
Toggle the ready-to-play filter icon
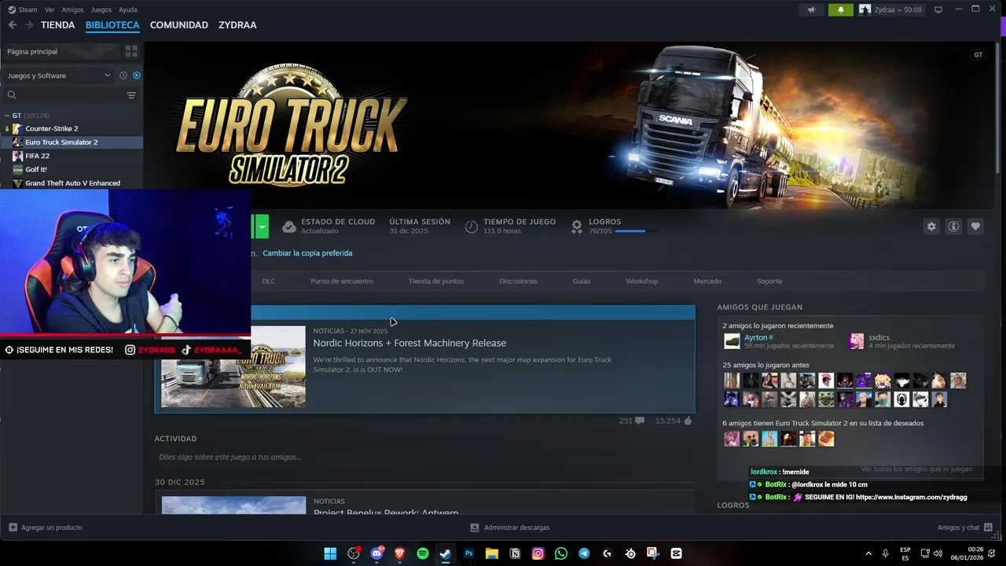137,75
